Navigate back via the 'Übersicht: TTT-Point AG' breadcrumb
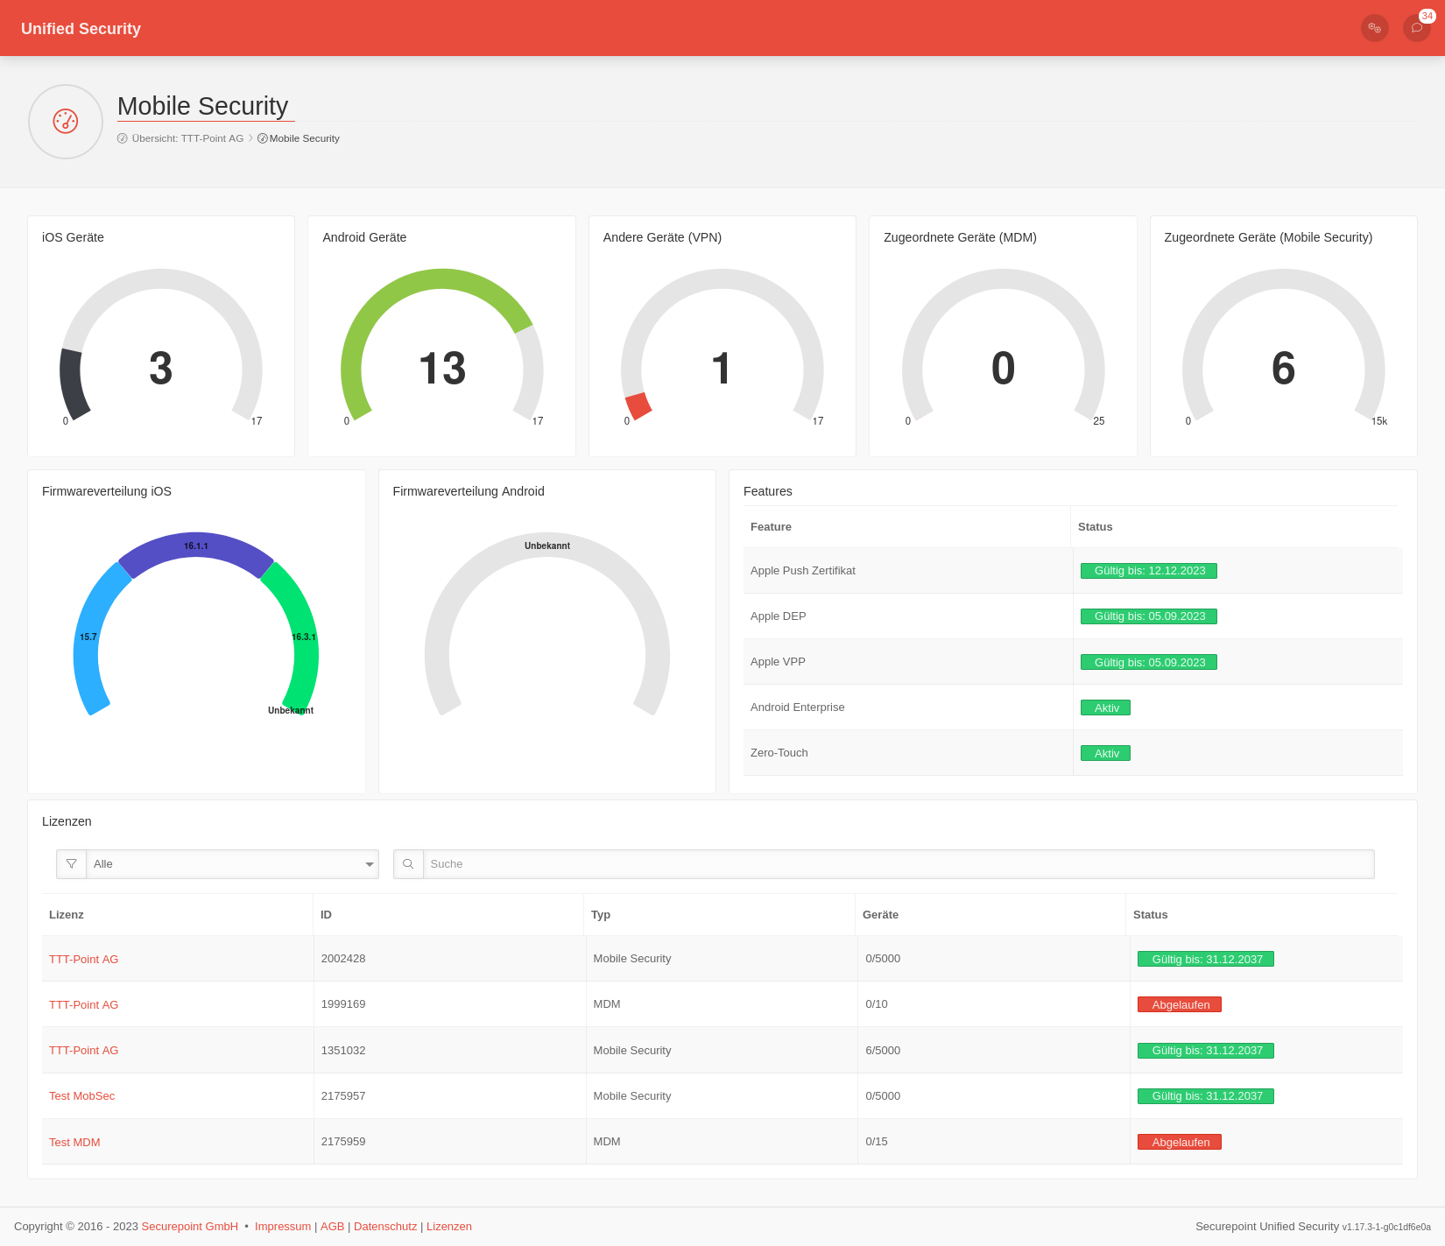The width and height of the screenshot is (1445, 1246). (x=188, y=138)
